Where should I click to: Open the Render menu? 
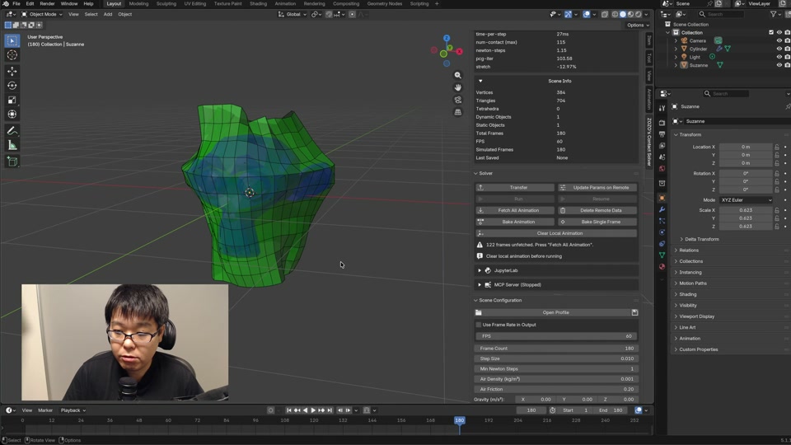(x=47, y=3)
